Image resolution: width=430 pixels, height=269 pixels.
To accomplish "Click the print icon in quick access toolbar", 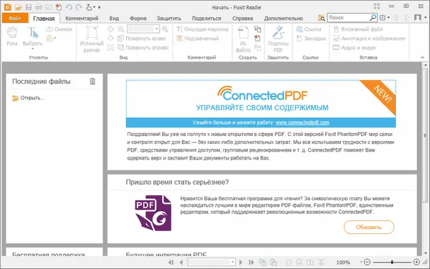I will (39, 7).
